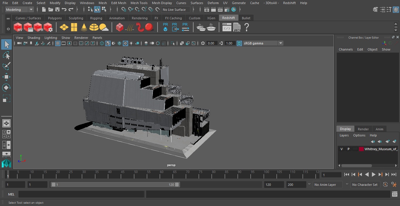
Task: Create Redshift physical sun sky icon
Action: (104, 27)
